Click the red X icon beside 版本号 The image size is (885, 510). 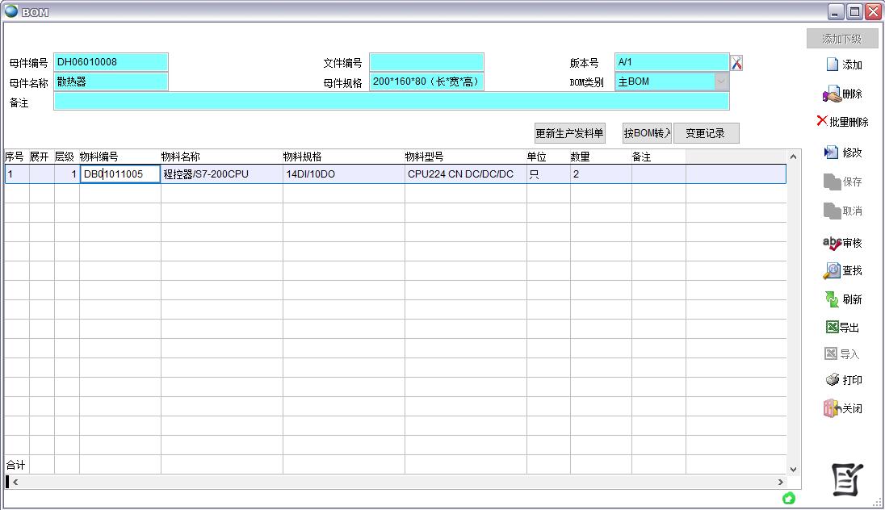point(736,63)
